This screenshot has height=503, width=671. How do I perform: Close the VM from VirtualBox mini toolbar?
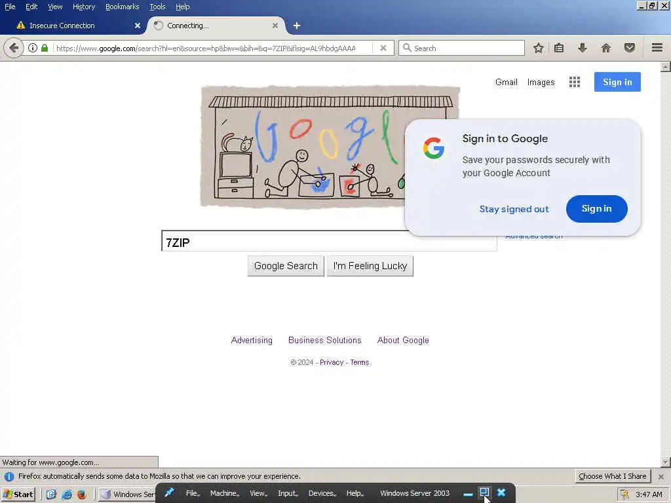coord(501,493)
